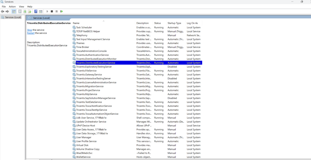
Task: Click the Export List toolbar icon
Action: point(29,12)
